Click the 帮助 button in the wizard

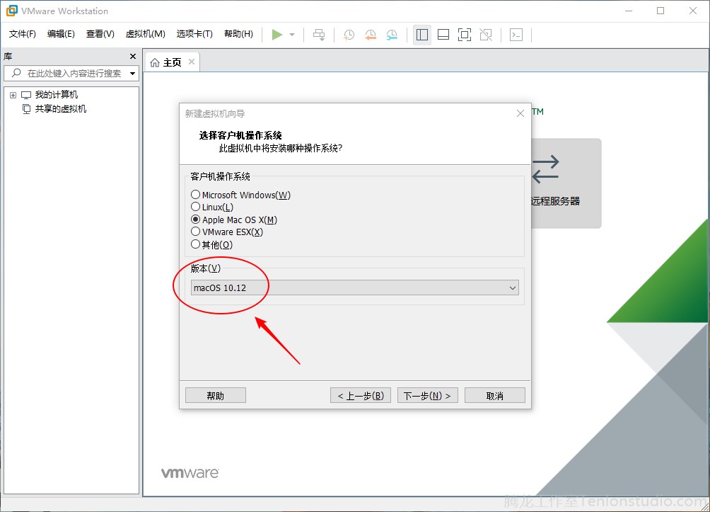(x=216, y=395)
